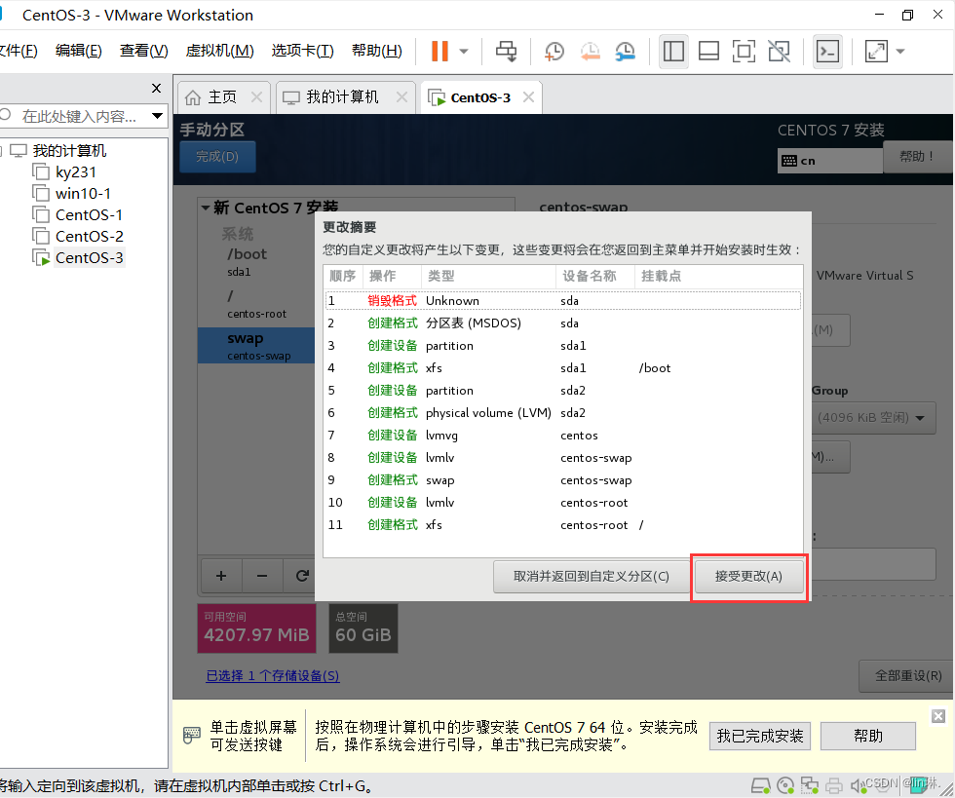Click the 设备名称 column header
The image size is (955, 798).
(x=595, y=276)
